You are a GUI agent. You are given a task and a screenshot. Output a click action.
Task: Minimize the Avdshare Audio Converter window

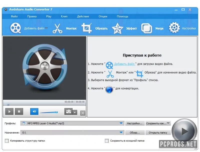pos(176,10)
